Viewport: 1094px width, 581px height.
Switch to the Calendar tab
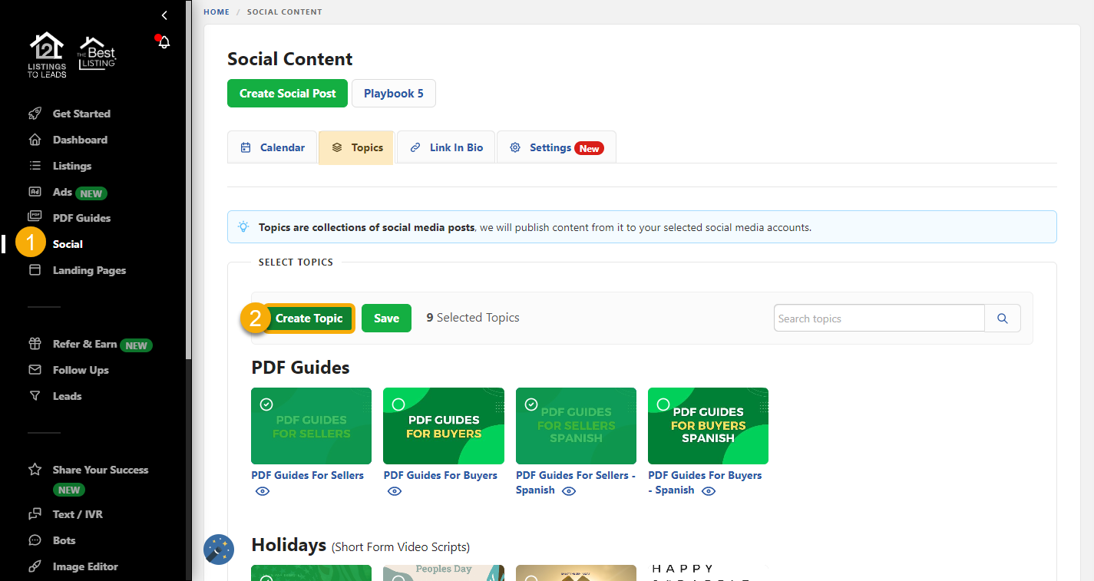pos(273,147)
